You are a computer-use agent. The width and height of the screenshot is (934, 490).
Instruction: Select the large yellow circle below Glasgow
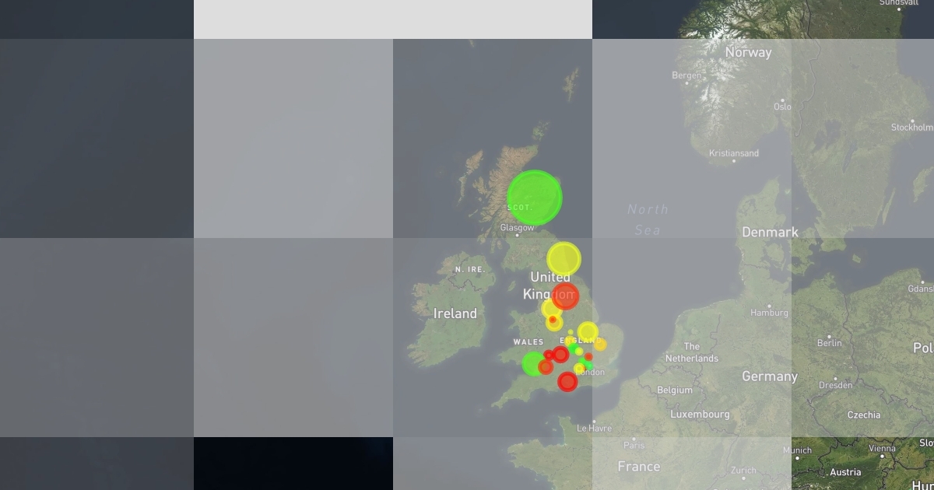click(x=564, y=259)
